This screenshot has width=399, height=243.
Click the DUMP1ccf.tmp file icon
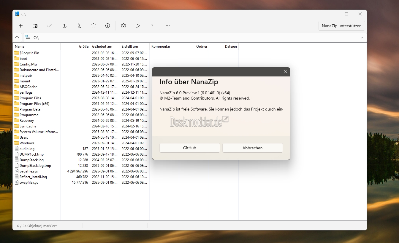[17, 154]
